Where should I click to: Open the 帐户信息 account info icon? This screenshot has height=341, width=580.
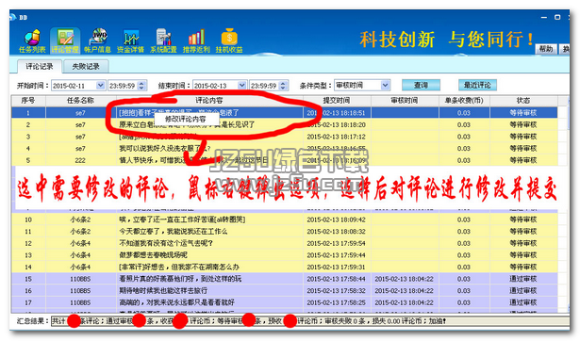click(x=98, y=41)
